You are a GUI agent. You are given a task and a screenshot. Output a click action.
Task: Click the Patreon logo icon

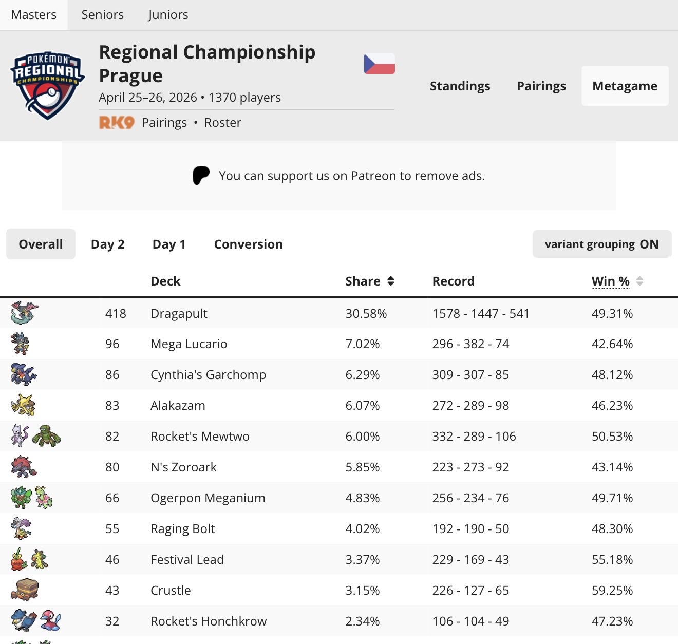(x=201, y=176)
